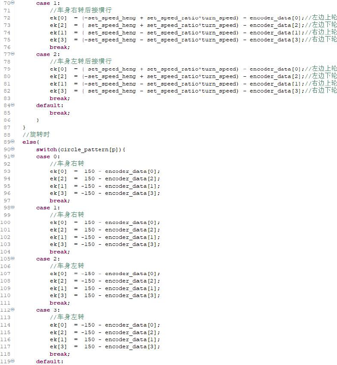
Task: Click circle_pattern[p] in the switch statement
Action: pyautogui.click(x=90, y=149)
